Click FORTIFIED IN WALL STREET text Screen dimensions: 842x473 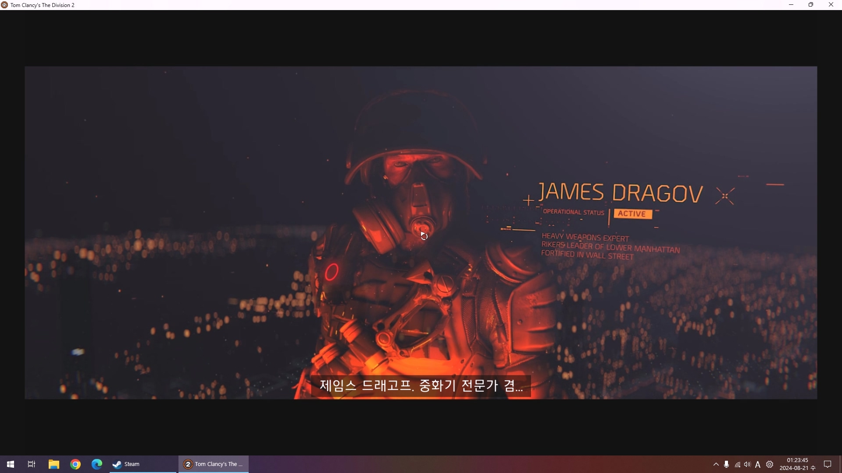pos(587,255)
